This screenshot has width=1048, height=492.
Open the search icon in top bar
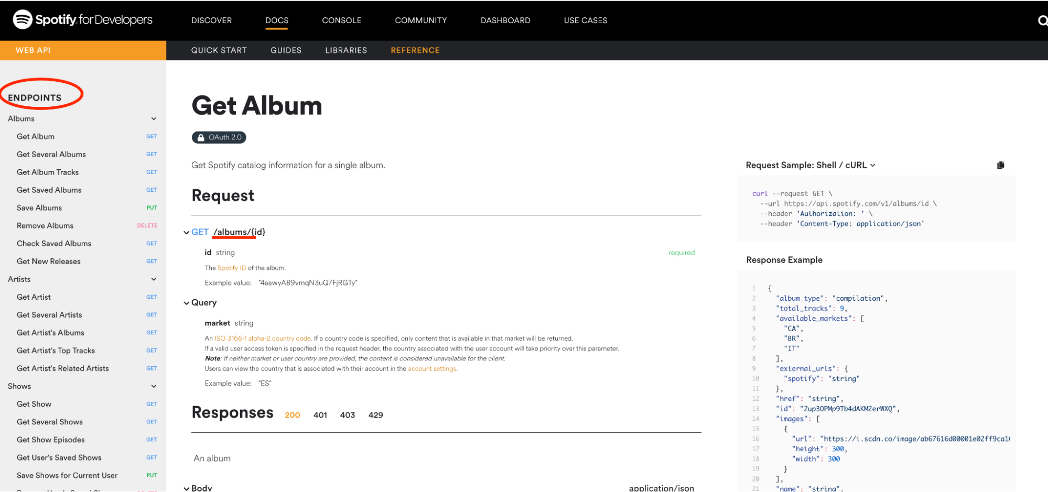click(x=1042, y=20)
